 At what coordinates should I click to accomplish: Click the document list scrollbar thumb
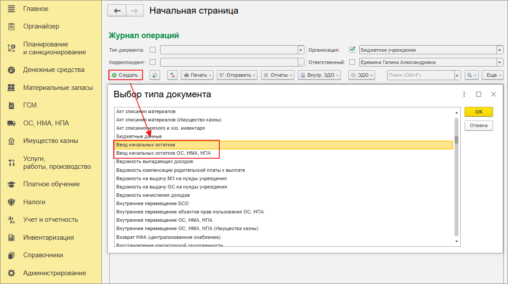tap(457, 139)
